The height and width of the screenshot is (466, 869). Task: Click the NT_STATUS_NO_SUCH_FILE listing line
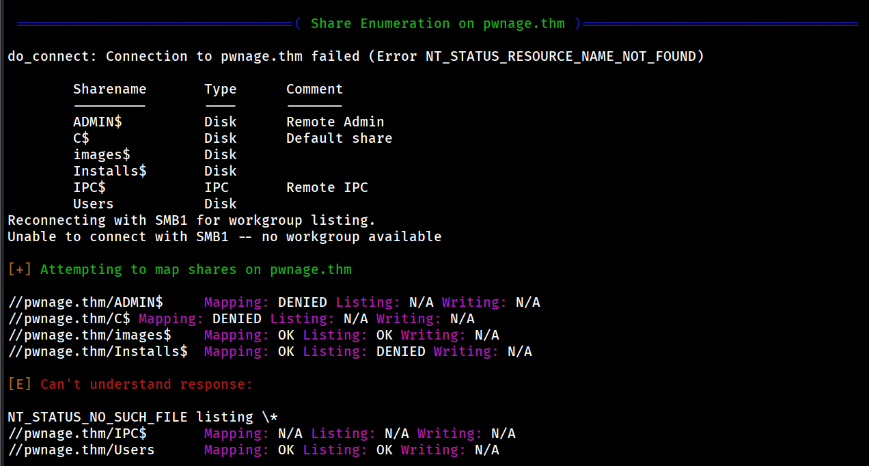(142, 417)
